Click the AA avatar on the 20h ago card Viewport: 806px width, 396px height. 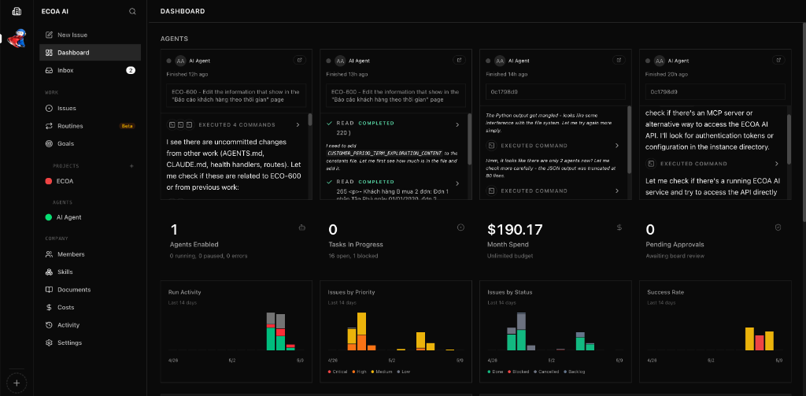click(x=659, y=61)
